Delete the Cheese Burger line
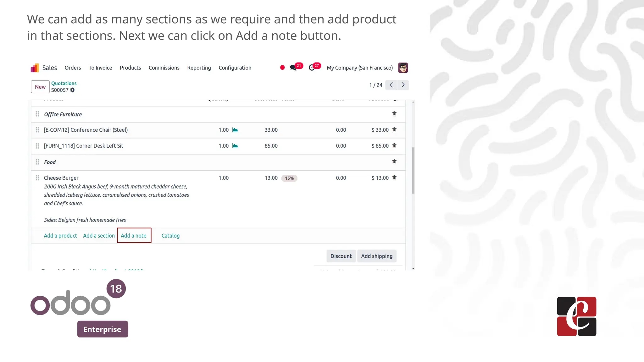644x362 pixels. point(394,178)
